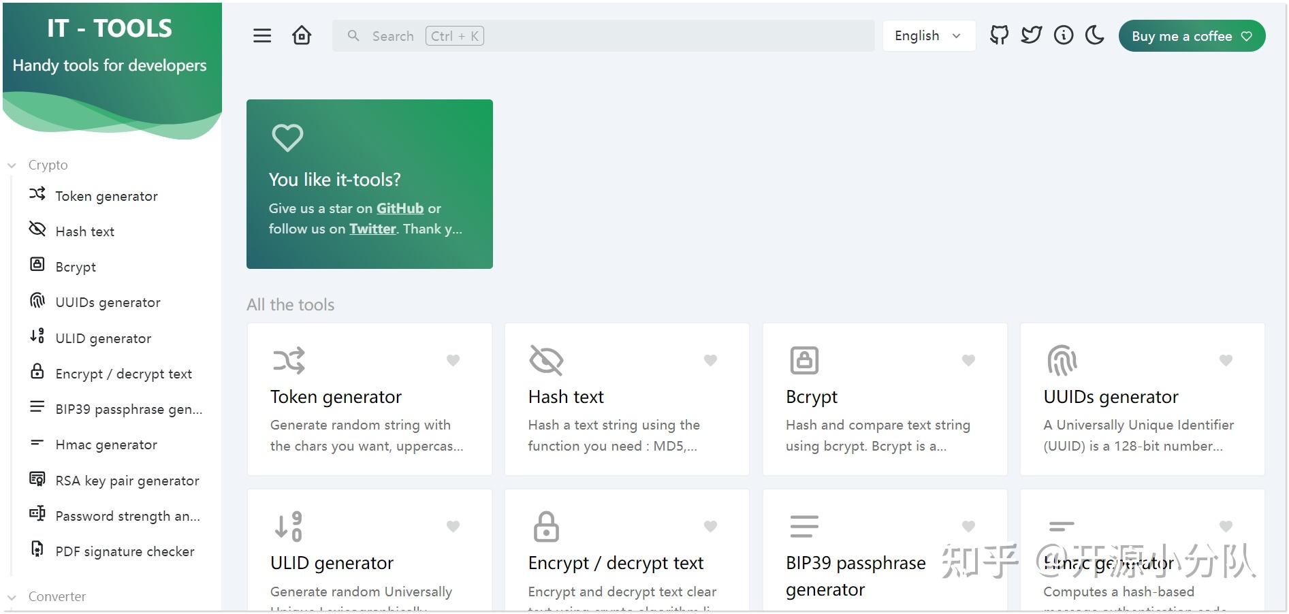Toggle the sidebar hamburger menu icon
The height and width of the screenshot is (614, 1289).
[x=262, y=35]
